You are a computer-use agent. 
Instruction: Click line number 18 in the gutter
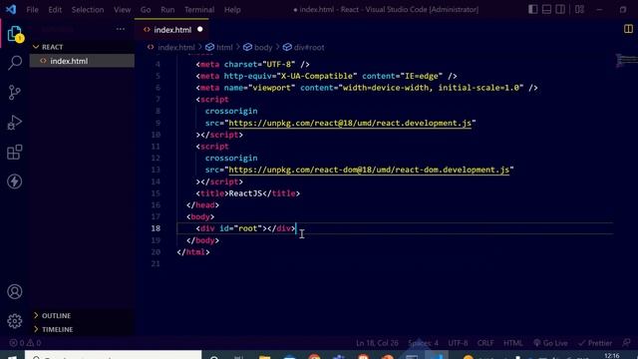tap(156, 228)
